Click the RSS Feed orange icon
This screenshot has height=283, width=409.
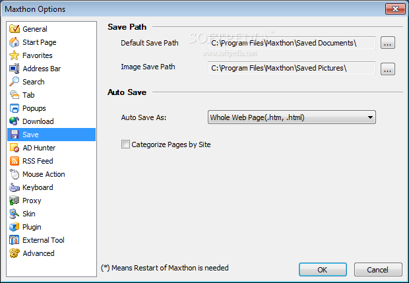15,161
